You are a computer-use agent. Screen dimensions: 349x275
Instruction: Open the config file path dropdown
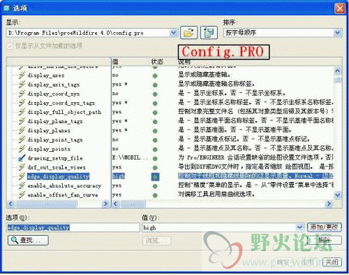[173, 33]
